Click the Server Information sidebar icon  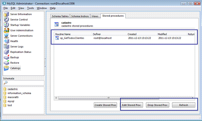coord(6,14)
